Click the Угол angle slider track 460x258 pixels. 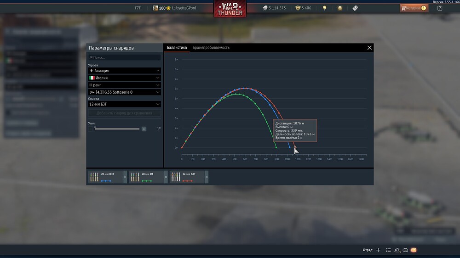click(117, 129)
